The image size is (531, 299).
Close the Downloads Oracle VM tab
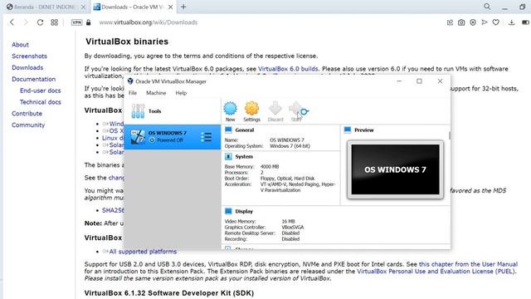[170, 7]
